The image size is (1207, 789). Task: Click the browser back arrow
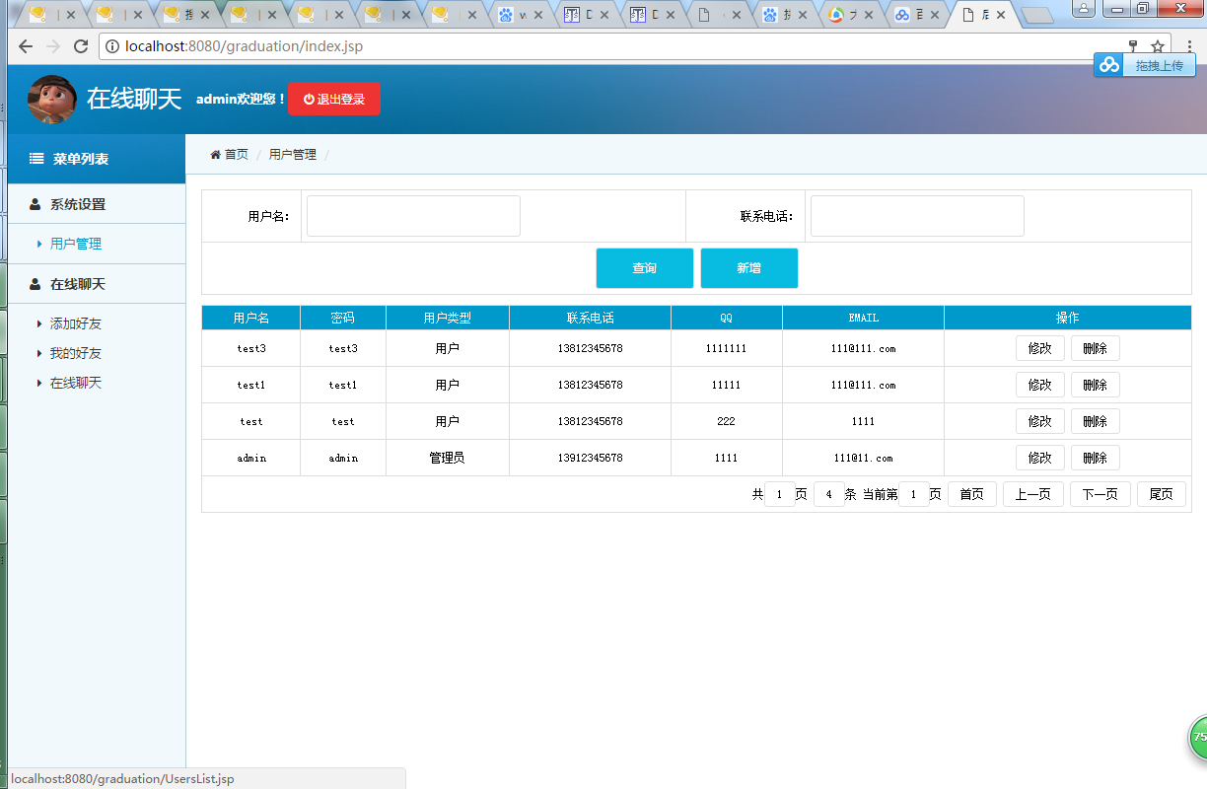[x=26, y=46]
